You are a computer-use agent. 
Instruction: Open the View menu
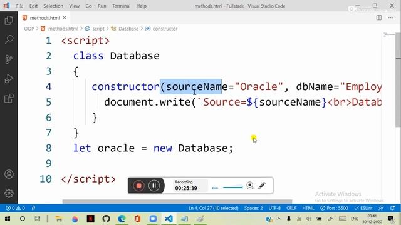[x=74, y=6]
